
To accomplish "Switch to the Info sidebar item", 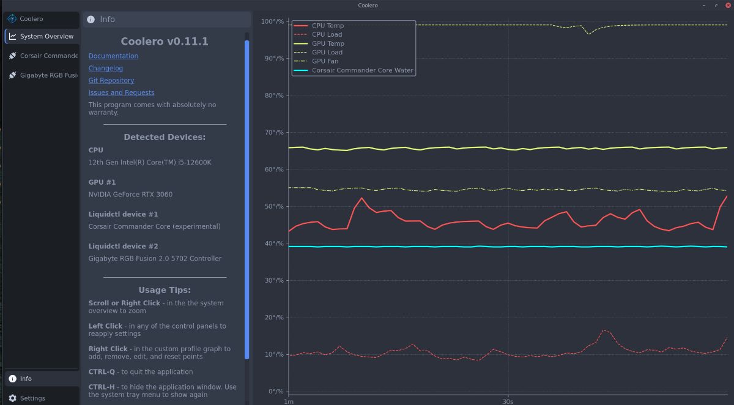I will 42,379.
